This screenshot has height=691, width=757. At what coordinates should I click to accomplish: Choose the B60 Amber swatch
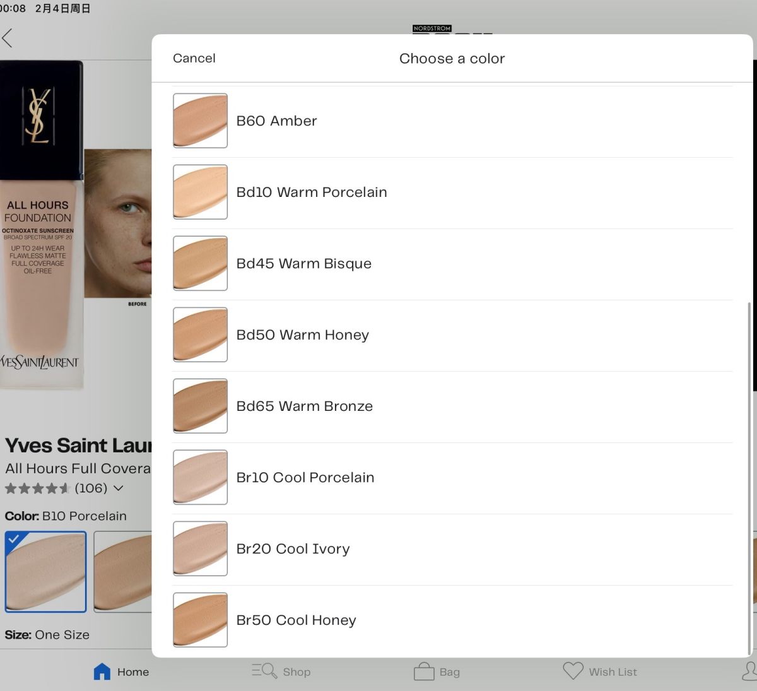click(200, 121)
